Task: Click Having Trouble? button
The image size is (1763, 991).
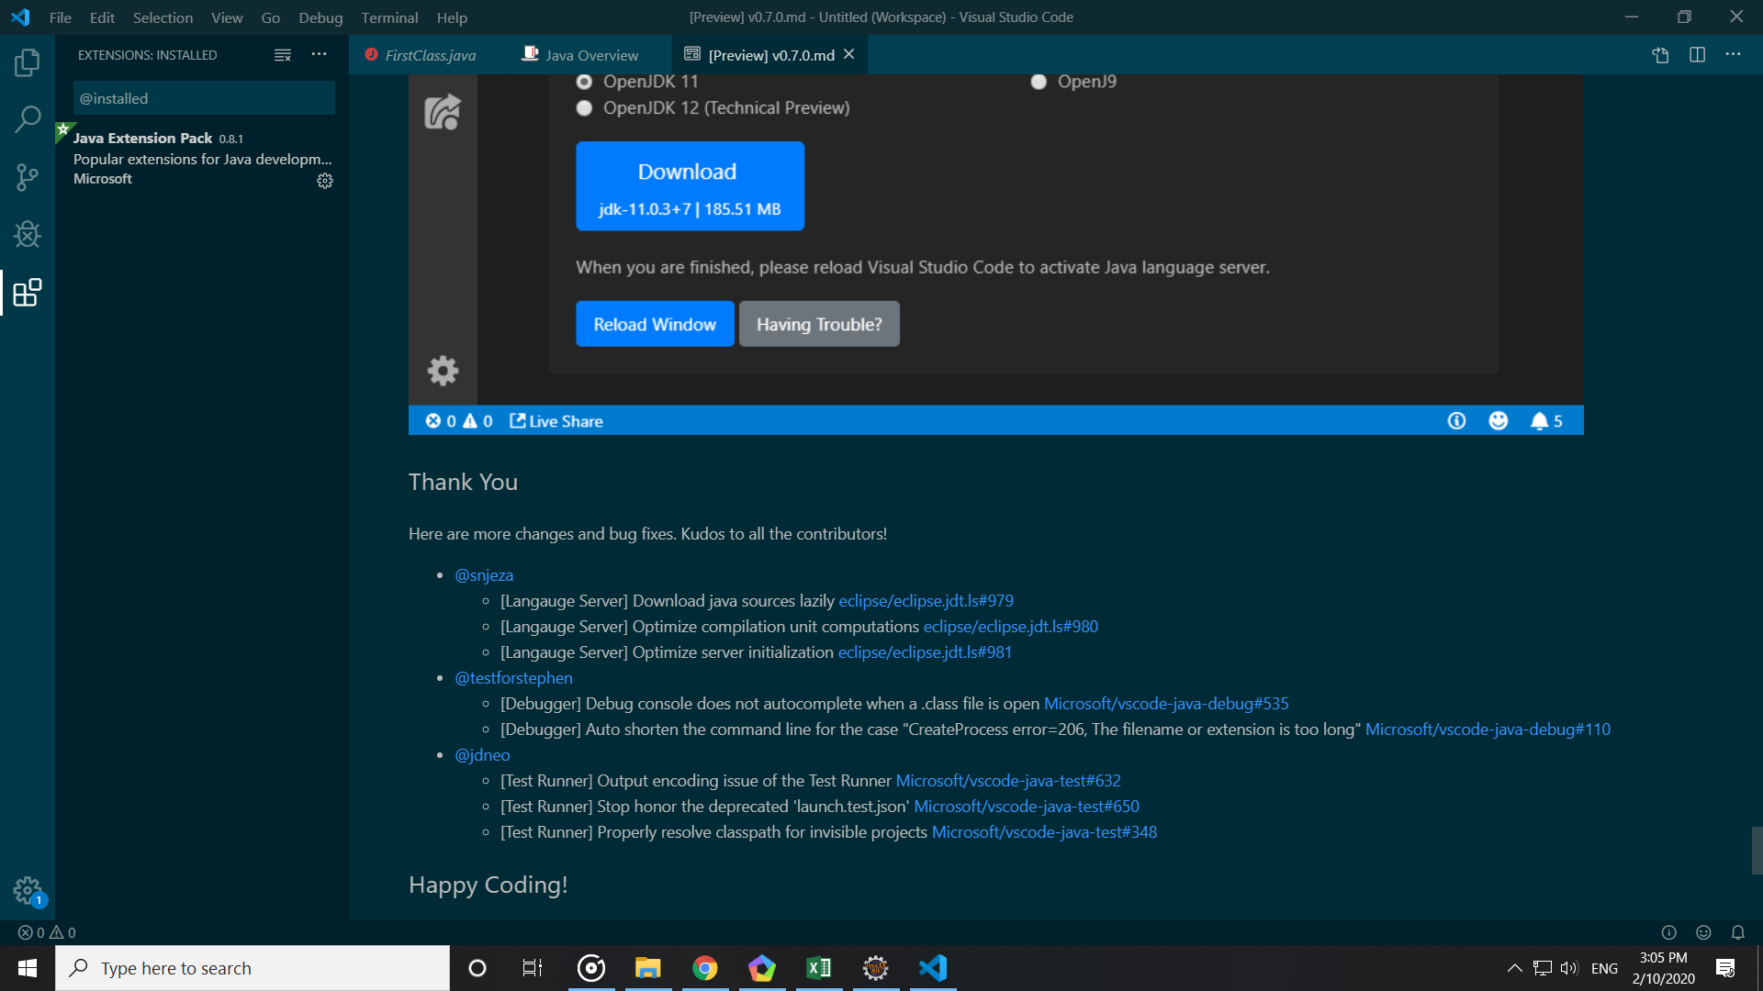Action: pyautogui.click(x=819, y=324)
